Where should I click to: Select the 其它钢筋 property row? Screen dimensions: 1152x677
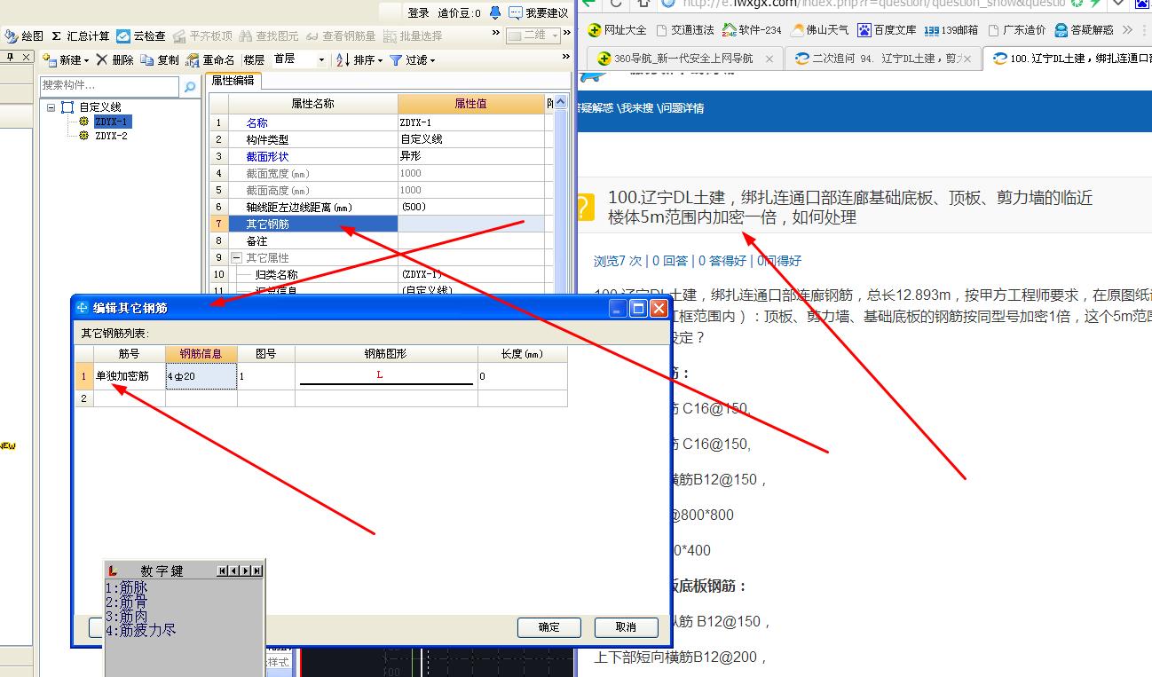[377, 224]
